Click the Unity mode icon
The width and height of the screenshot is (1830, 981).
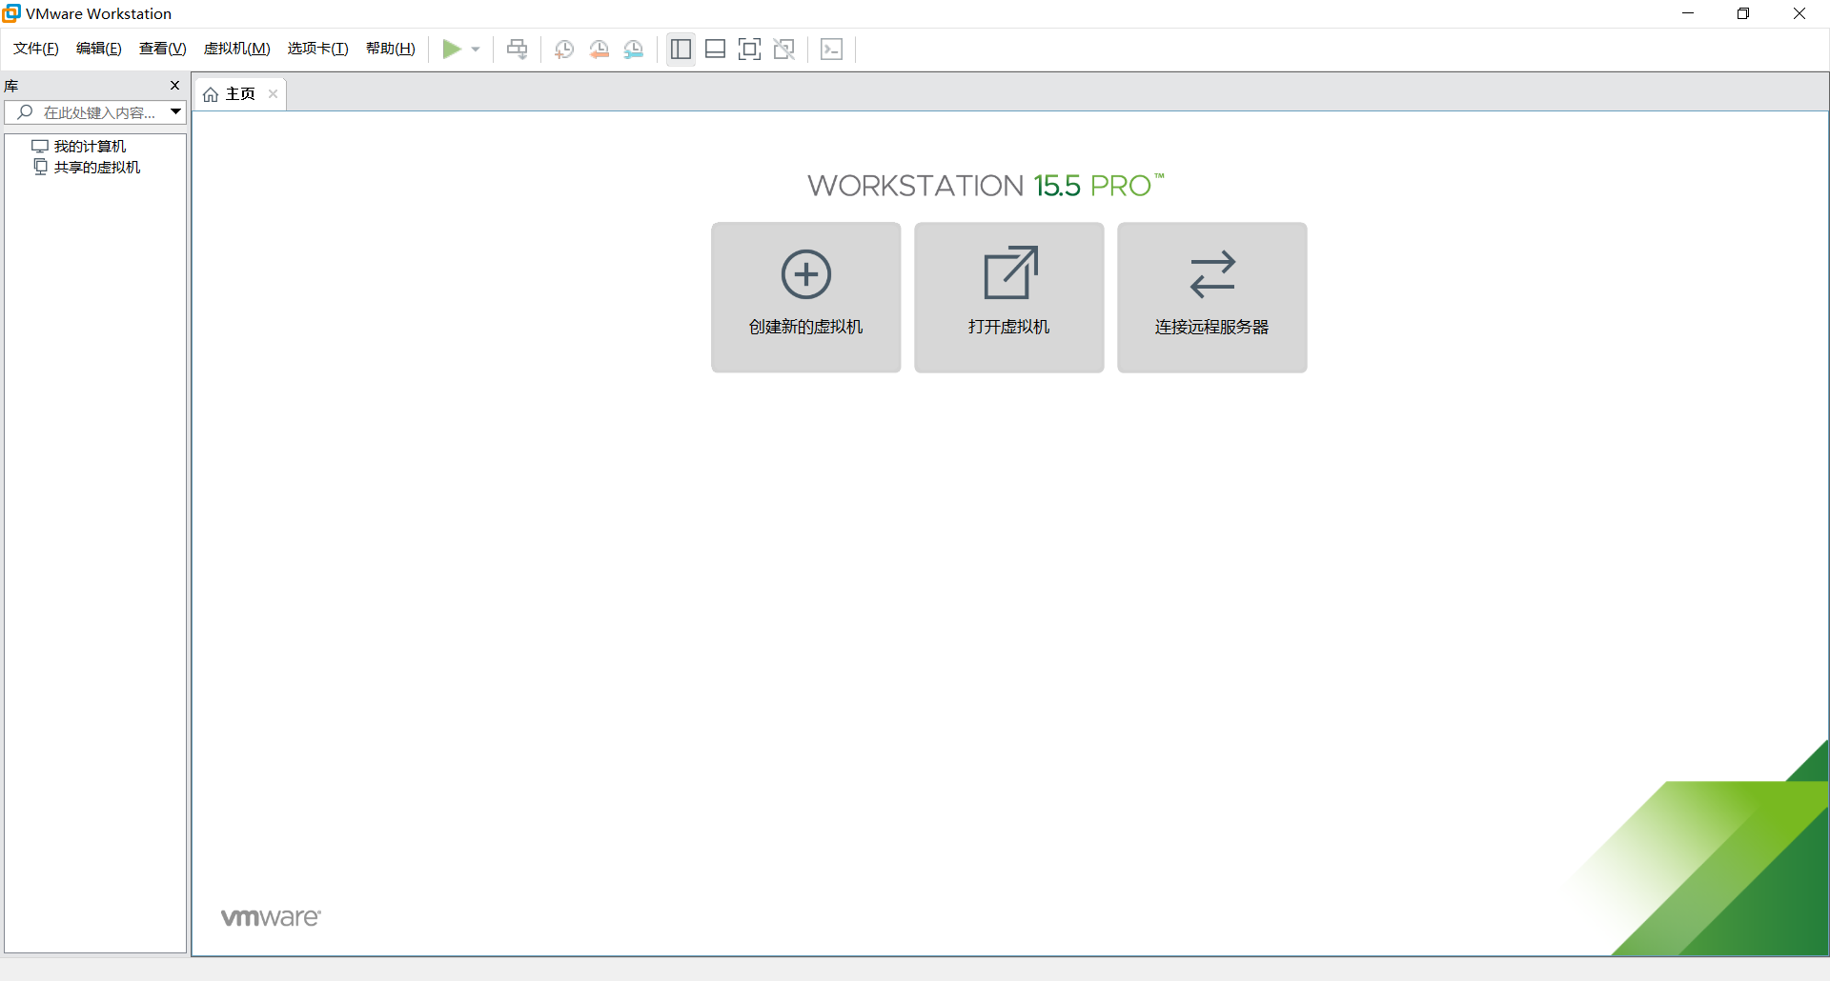click(x=784, y=50)
